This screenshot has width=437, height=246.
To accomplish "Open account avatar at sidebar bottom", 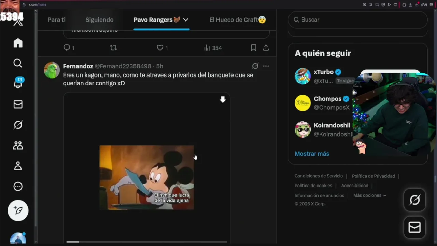I will 18,238.
